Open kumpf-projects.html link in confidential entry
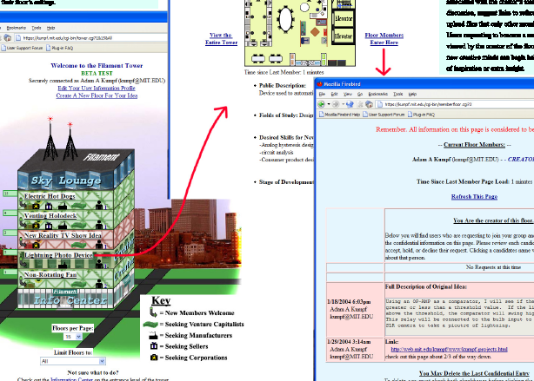 click(449, 349)
